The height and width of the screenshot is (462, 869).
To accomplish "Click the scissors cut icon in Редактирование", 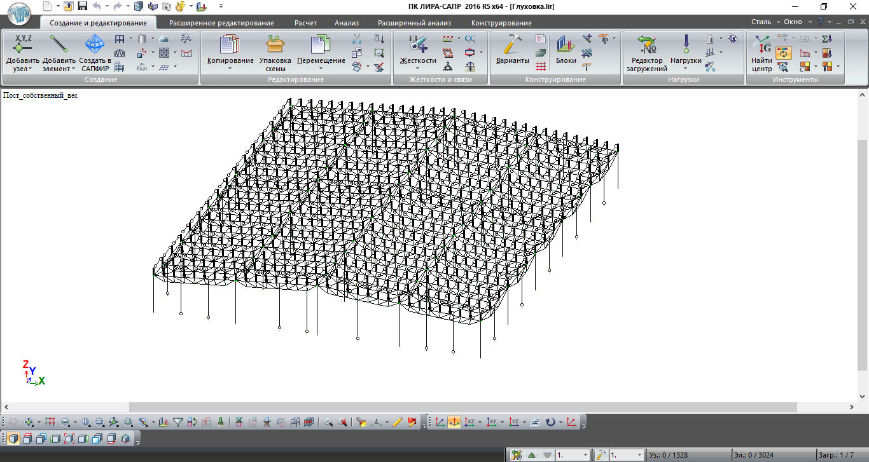I will point(356,39).
